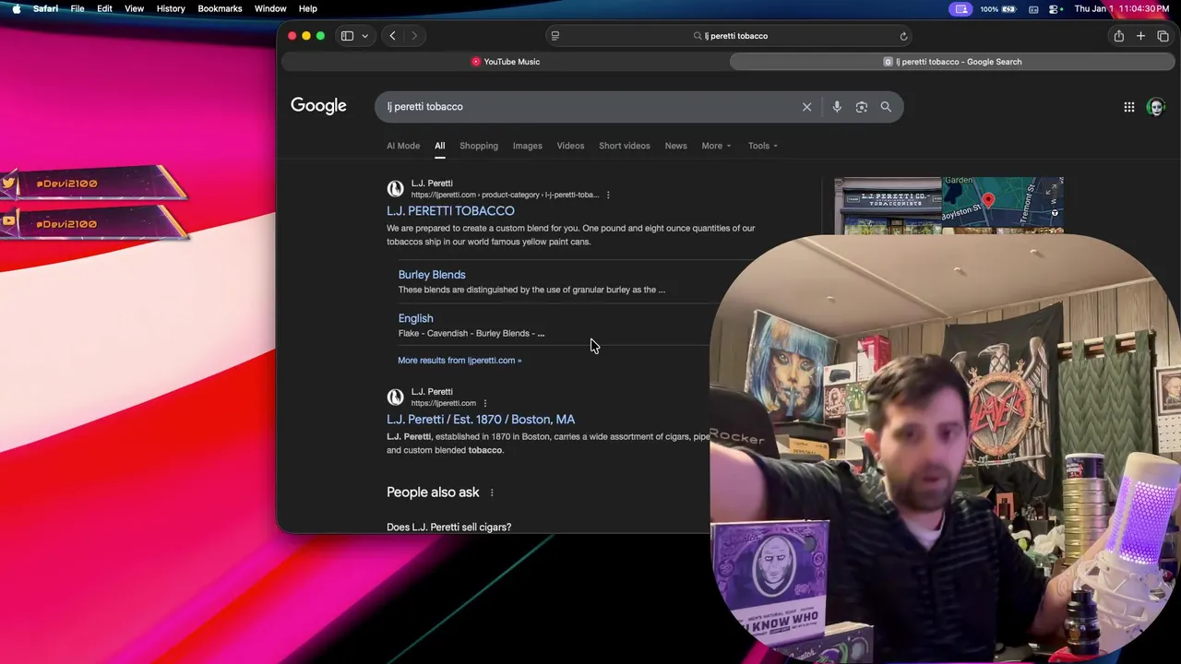Open Google account avatar

pos(1156,107)
